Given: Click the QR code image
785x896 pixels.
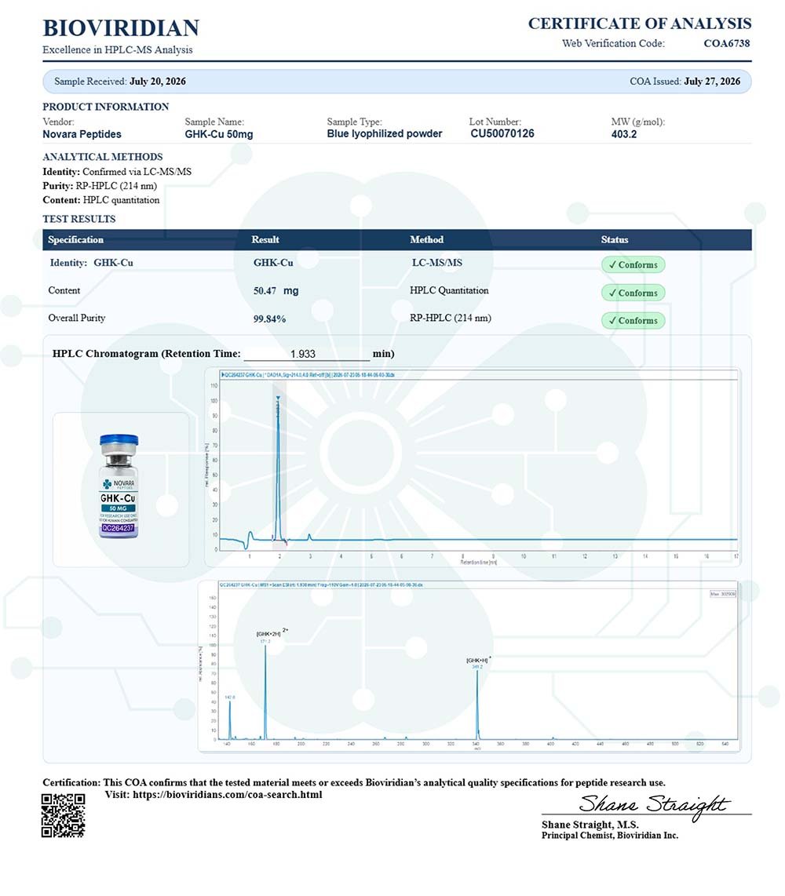Looking at the screenshot, I should click(x=63, y=815).
